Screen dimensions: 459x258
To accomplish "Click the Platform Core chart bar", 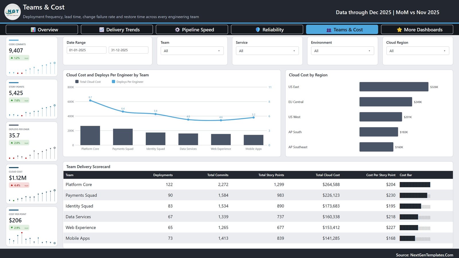I will [x=90, y=136].
